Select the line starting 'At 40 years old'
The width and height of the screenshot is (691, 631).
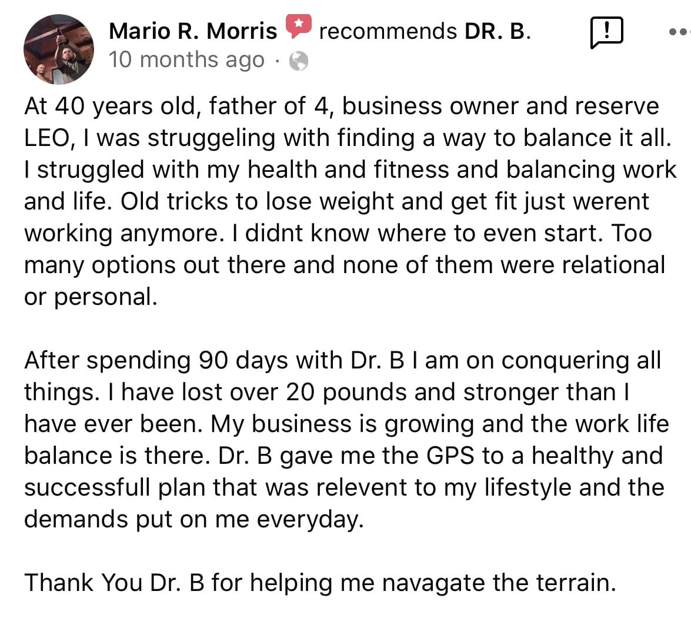[342, 107]
